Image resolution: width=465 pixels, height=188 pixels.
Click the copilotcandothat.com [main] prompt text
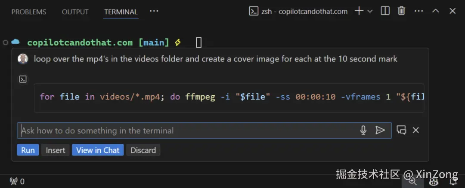click(98, 42)
